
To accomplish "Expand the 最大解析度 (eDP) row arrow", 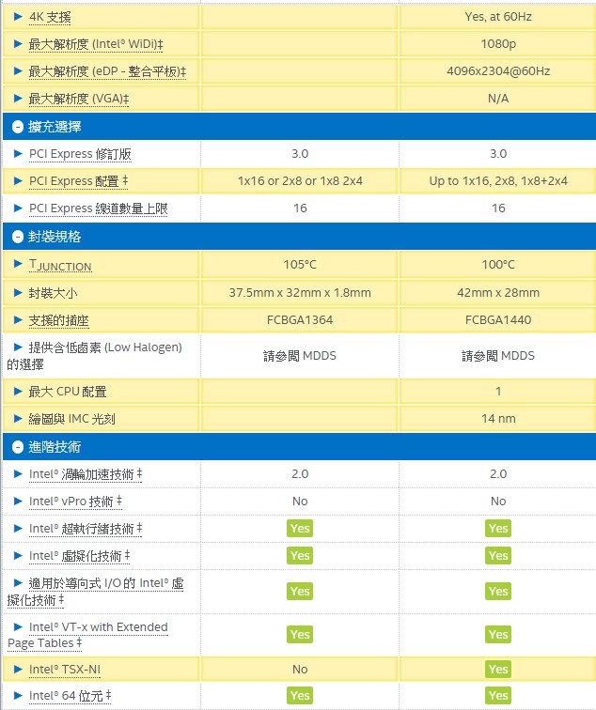I will [x=18, y=71].
